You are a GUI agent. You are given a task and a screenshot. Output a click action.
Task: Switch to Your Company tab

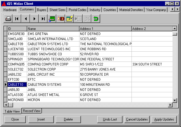click(156, 10)
